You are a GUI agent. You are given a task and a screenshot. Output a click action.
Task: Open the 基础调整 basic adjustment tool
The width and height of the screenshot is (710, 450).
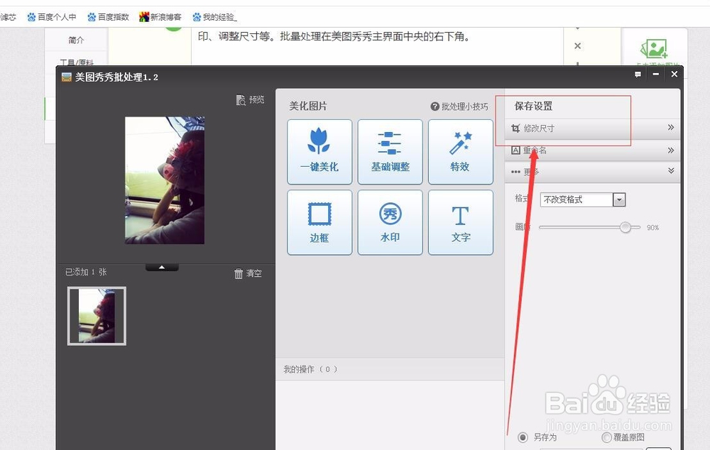tap(390, 151)
